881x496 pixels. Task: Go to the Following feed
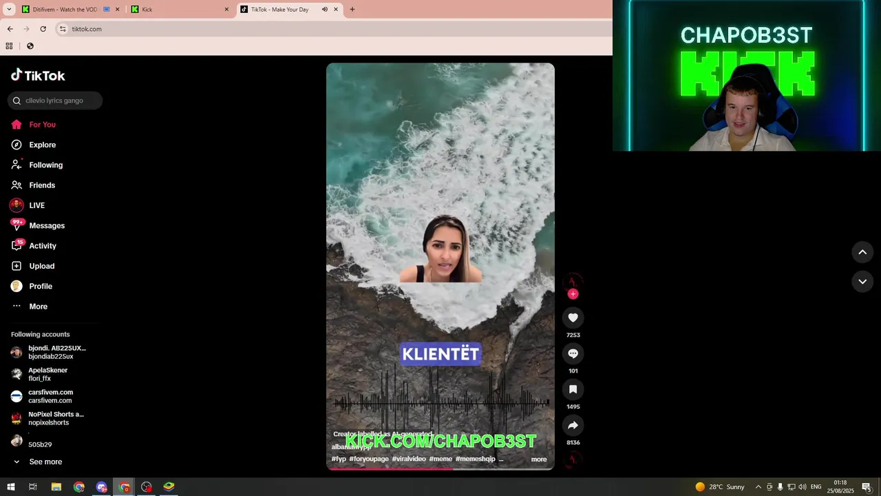(45, 165)
